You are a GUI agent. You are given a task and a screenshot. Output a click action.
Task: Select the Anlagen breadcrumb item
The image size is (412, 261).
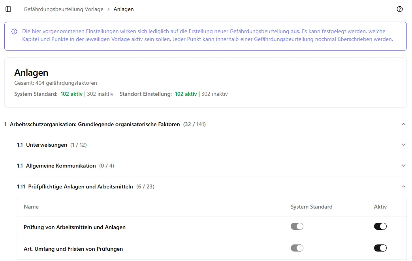124,9
